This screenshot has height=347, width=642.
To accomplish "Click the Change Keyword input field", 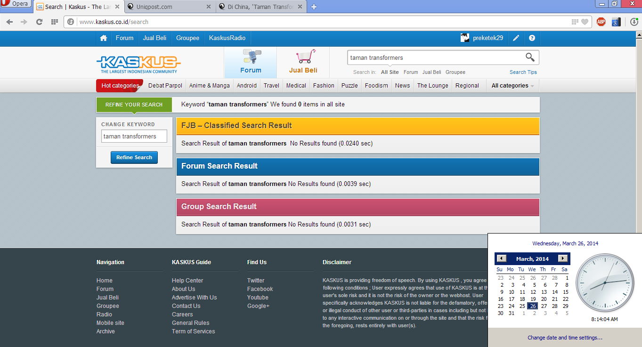I will 134,136.
